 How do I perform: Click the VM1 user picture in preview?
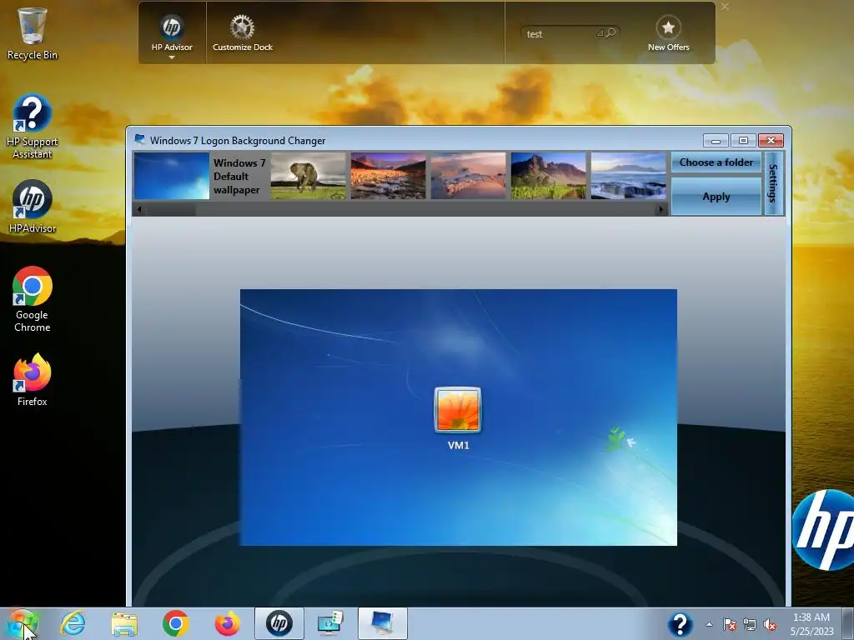tap(458, 410)
